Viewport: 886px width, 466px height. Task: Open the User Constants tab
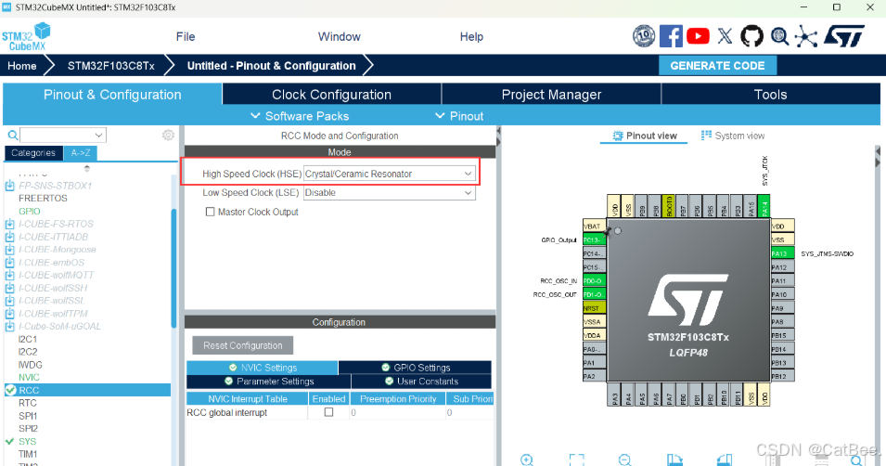[421, 382]
